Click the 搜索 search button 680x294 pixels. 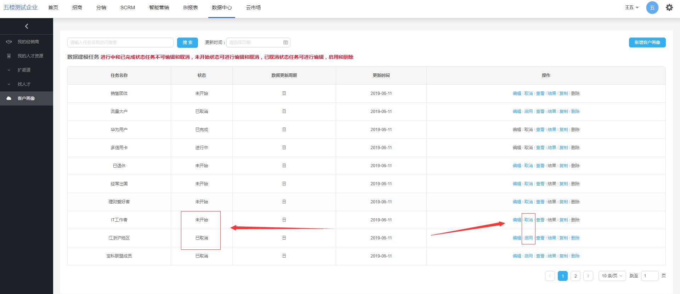[x=187, y=43]
